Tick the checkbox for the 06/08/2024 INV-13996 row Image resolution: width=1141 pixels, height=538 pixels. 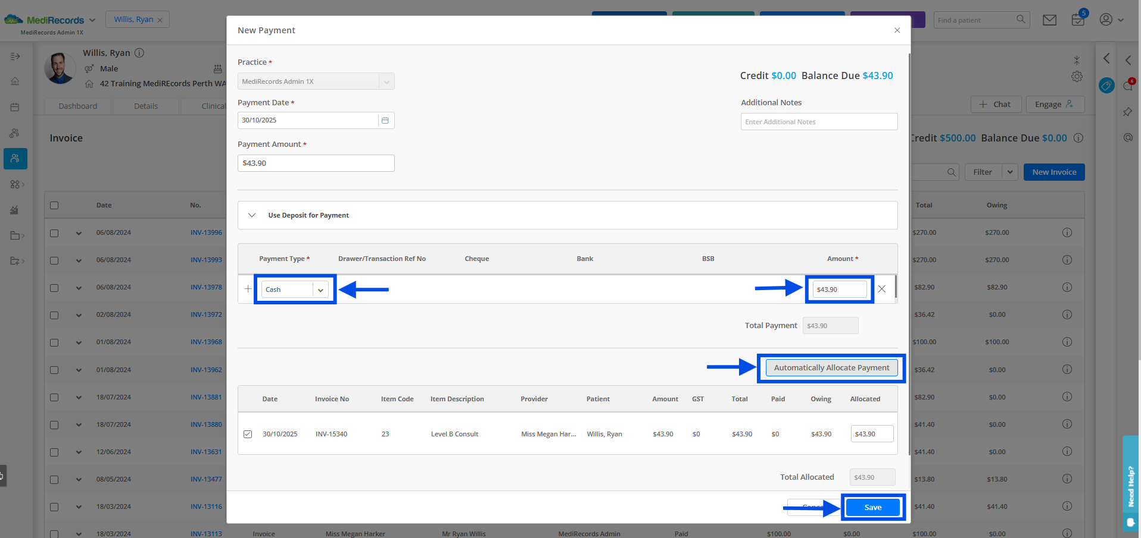[54, 233]
